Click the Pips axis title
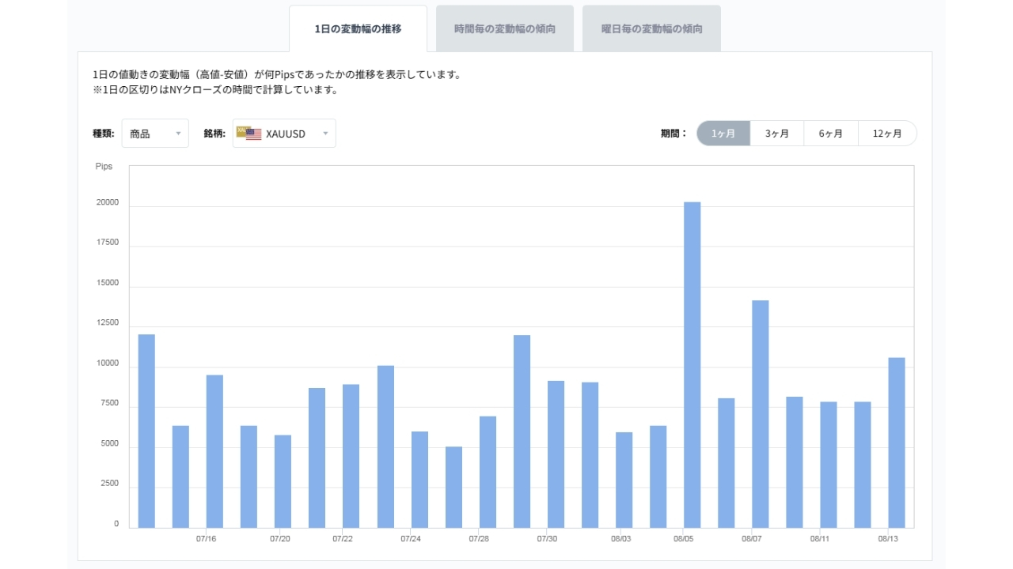Viewport: 1013px width, 569px height. pyautogui.click(x=104, y=167)
